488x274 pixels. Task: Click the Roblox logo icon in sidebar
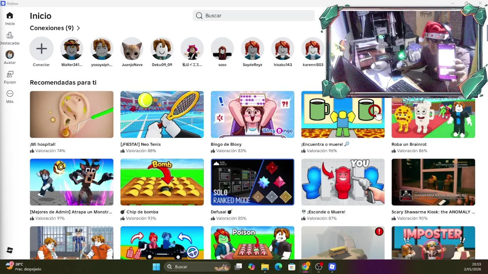tap(10, 250)
